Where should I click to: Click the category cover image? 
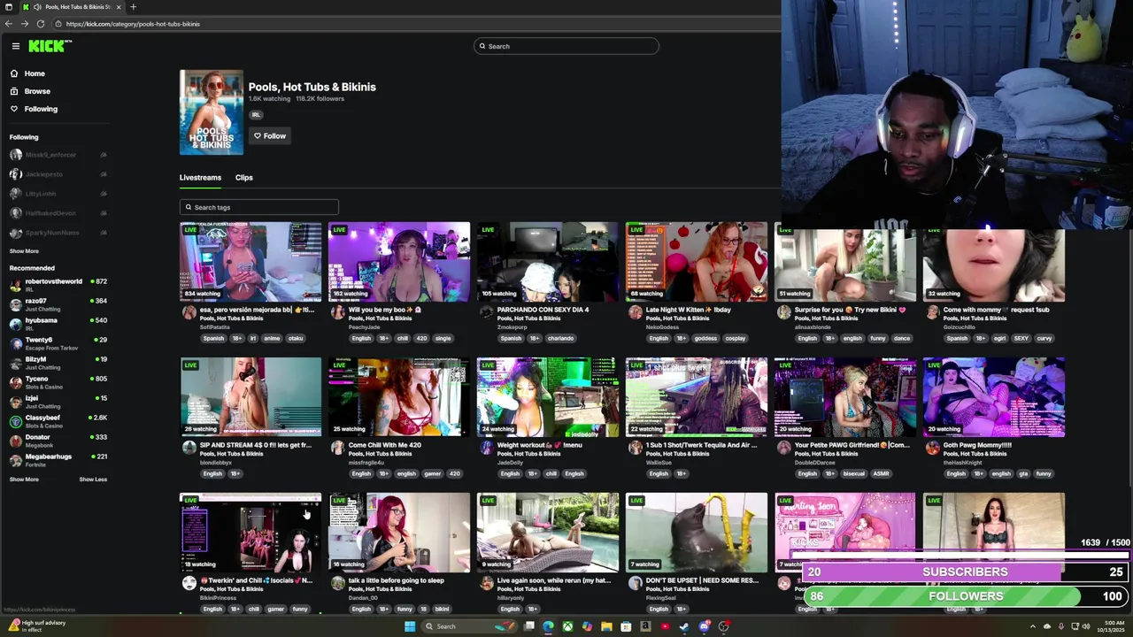[x=212, y=112]
